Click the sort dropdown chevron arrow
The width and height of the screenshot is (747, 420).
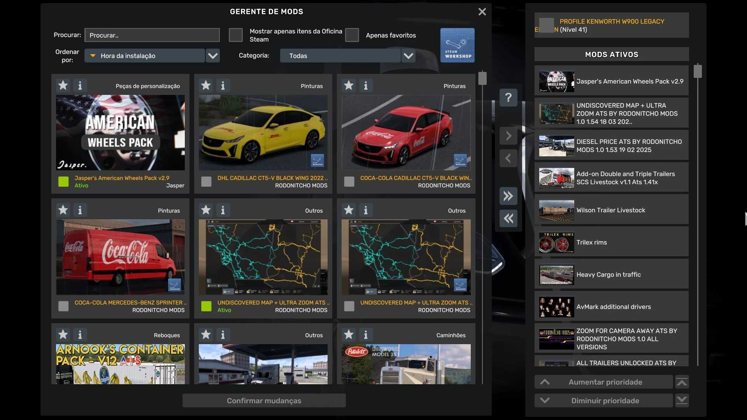pos(212,56)
